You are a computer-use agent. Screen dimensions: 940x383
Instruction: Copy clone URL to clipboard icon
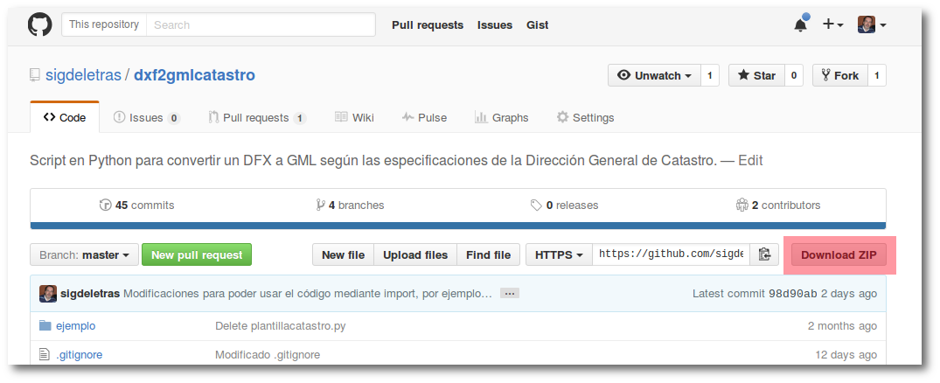point(764,254)
